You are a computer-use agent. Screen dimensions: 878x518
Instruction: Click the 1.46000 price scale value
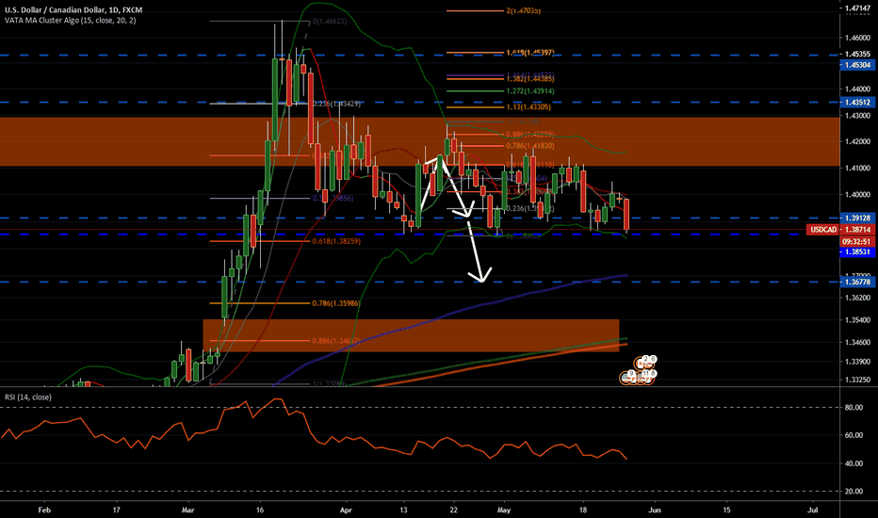pos(857,38)
